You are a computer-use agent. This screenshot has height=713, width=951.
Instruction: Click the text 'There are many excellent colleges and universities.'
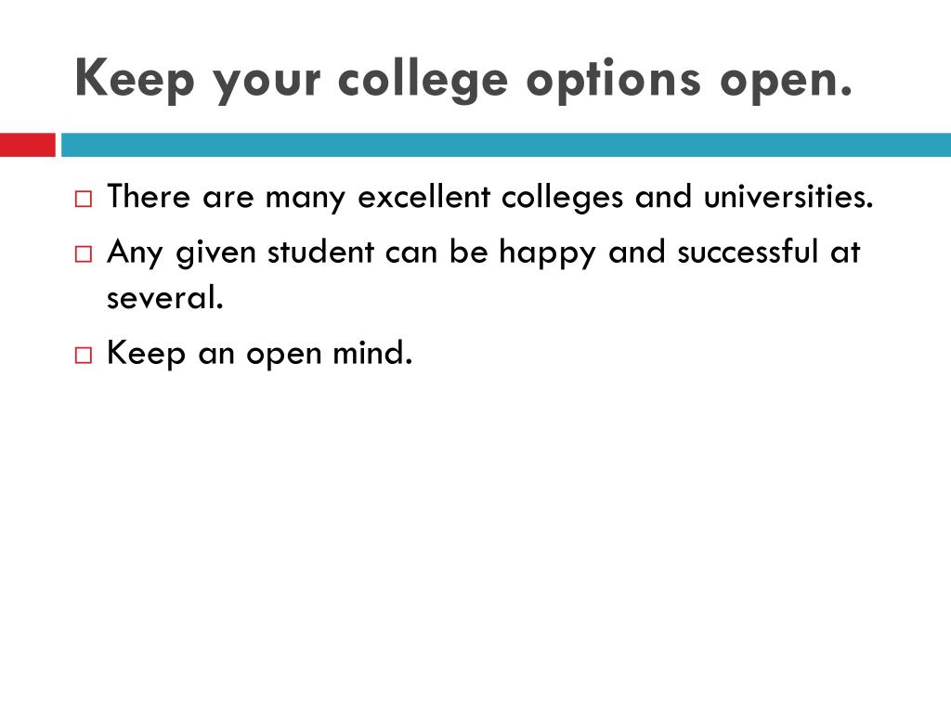490,197
